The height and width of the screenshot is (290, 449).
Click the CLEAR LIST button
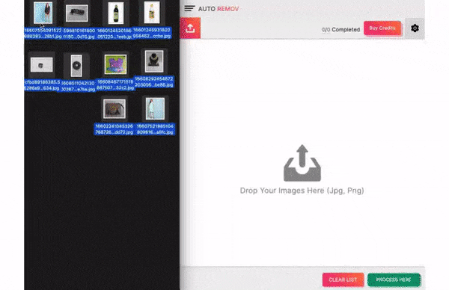[343, 280]
